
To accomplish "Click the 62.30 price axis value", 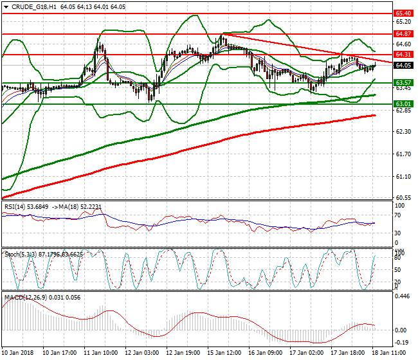I will pos(403,132).
